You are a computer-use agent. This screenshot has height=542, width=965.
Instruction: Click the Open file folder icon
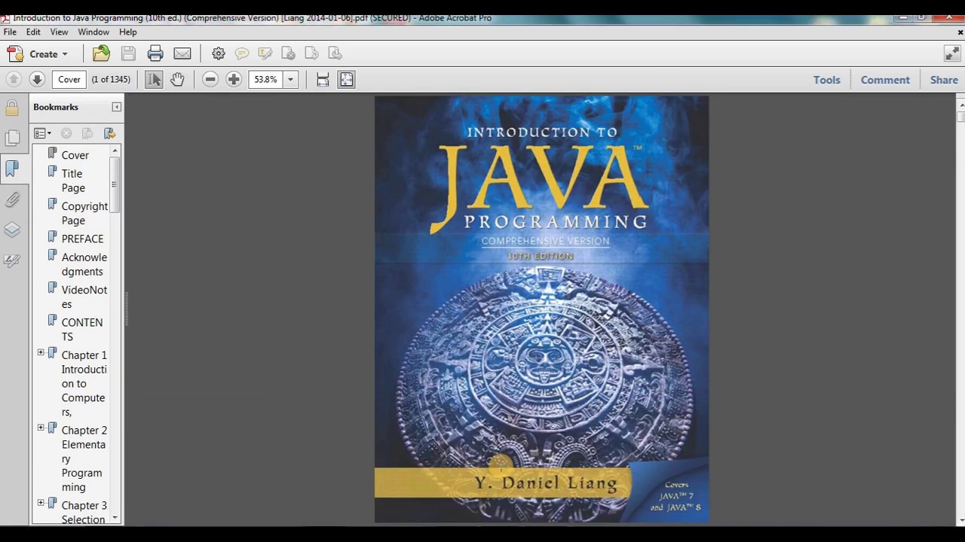101,53
